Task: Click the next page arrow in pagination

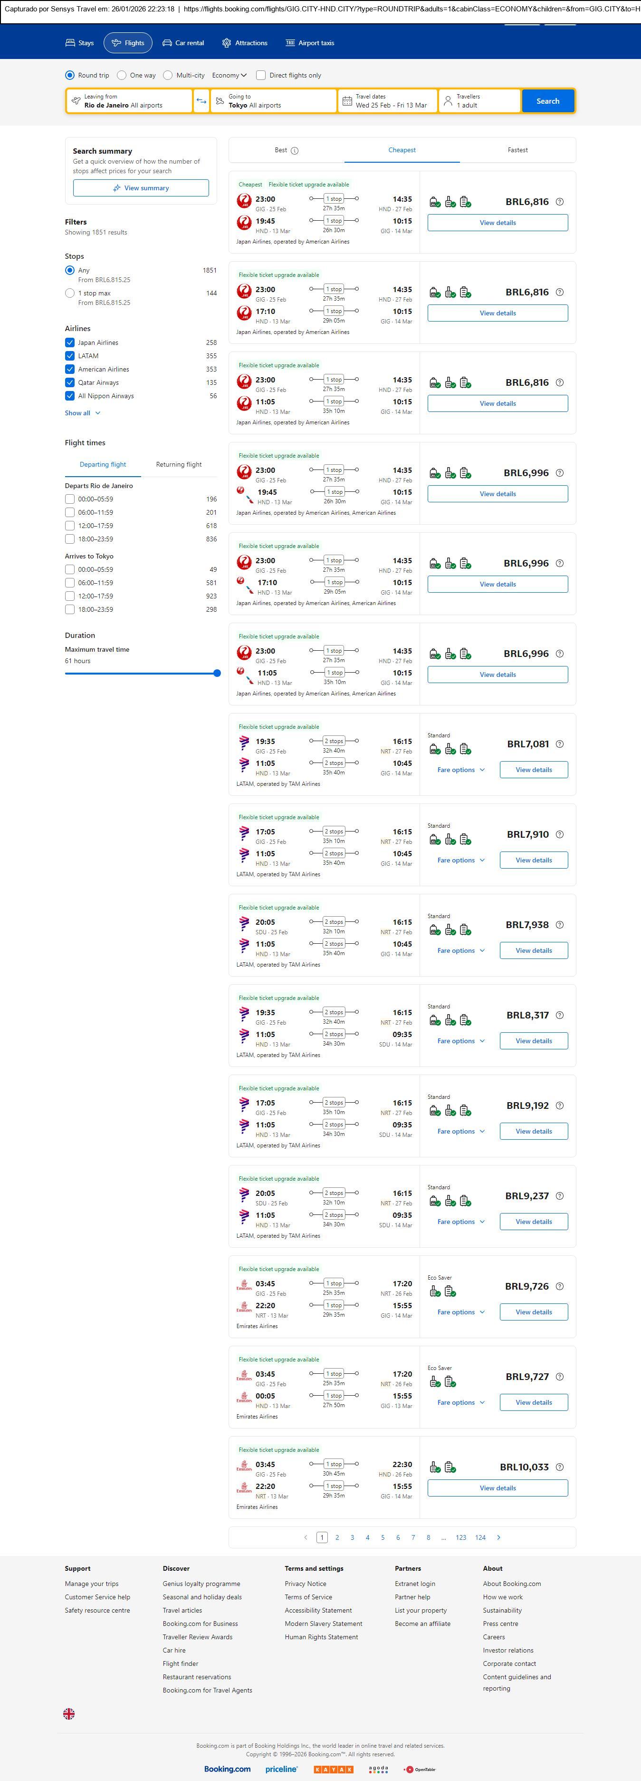Action: (499, 1537)
